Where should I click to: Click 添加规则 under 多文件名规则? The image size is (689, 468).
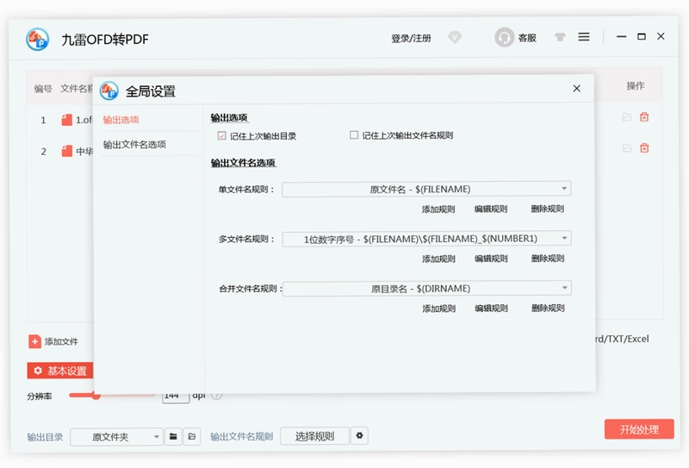[438, 259]
